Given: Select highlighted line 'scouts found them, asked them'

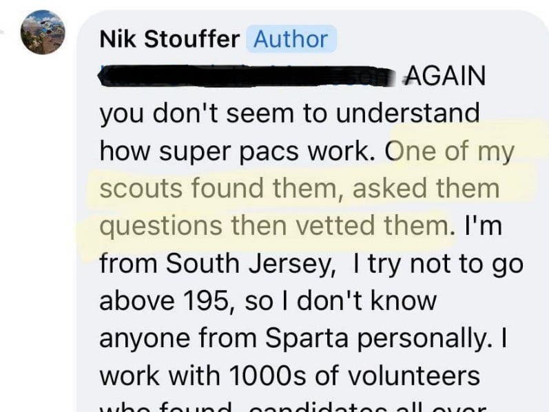Looking at the screenshot, I should click(300, 188).
